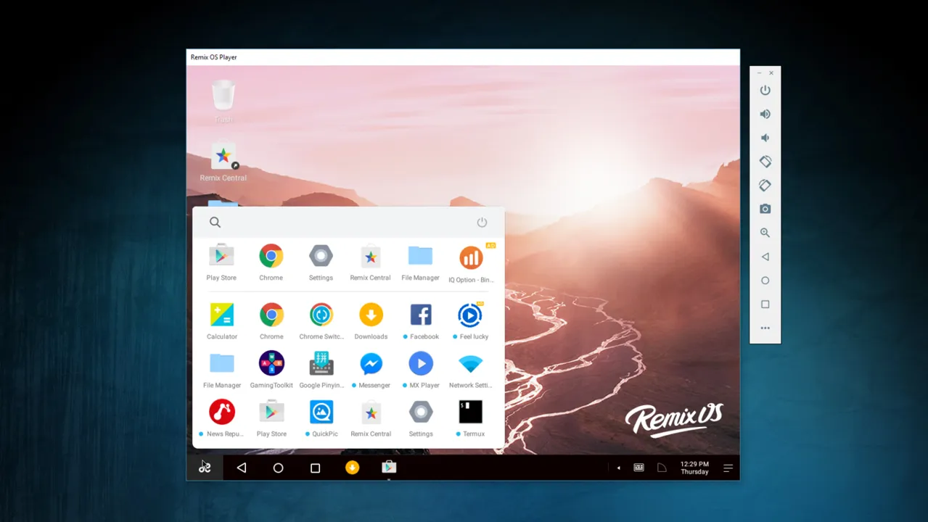This screenshot has height=522, width=928.
Task: Launch the Calculator app
Action: point(222,315)
